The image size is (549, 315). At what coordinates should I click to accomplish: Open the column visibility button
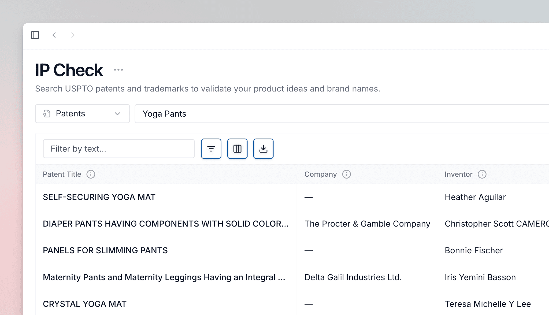[x=237, y=149]
